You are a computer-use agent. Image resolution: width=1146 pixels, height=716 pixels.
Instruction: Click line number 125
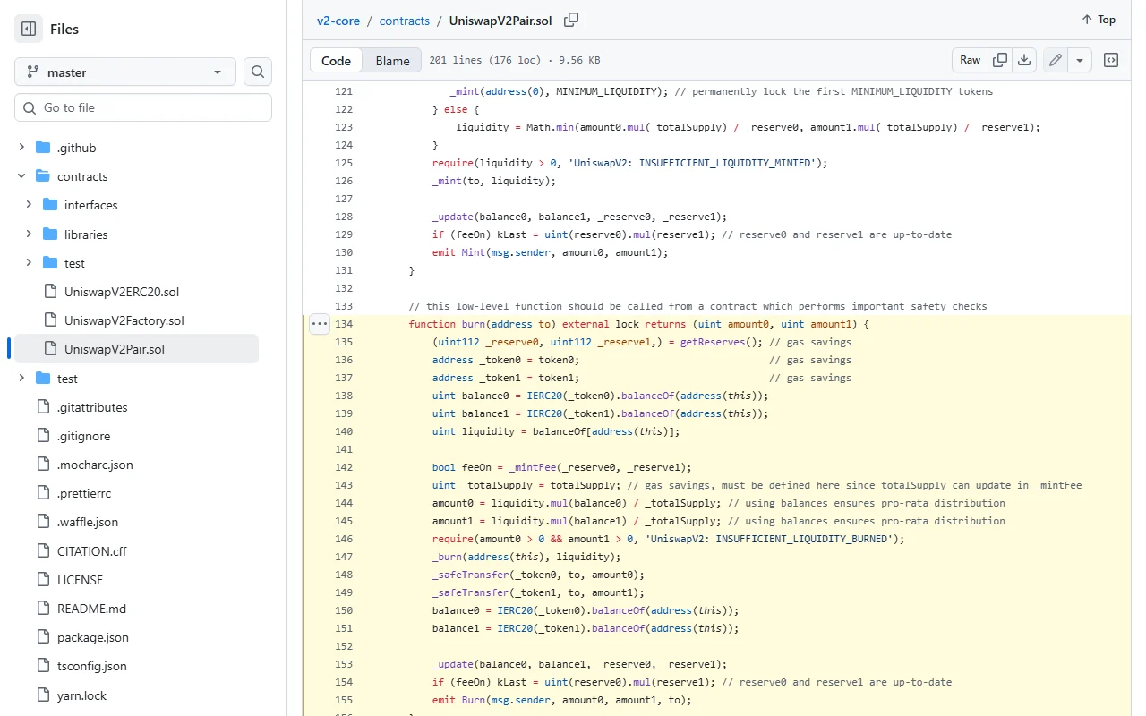(343, 163)
